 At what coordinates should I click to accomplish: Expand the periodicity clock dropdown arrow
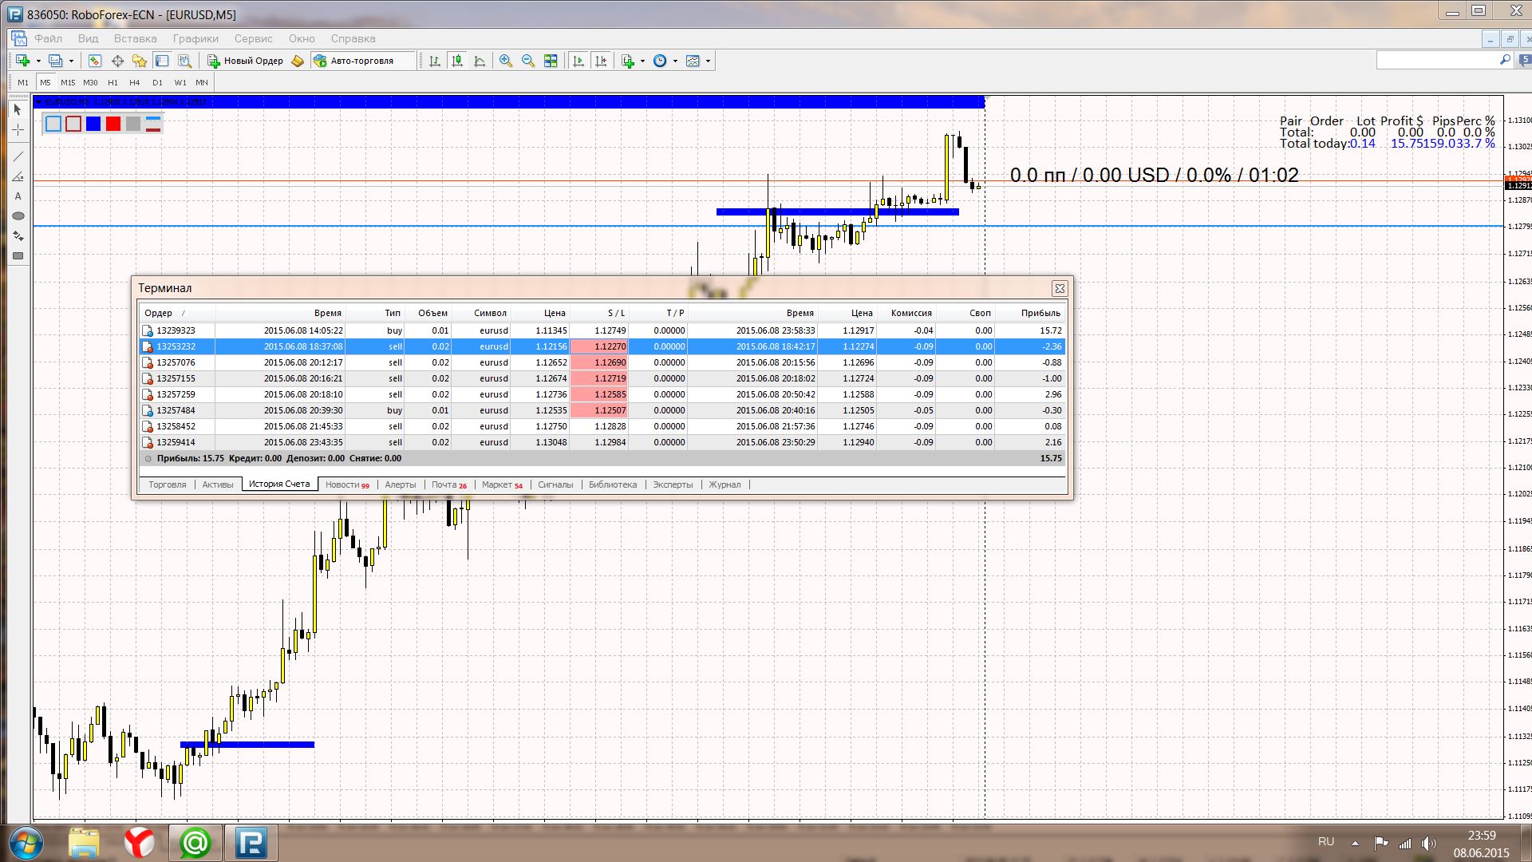[675, 61]
